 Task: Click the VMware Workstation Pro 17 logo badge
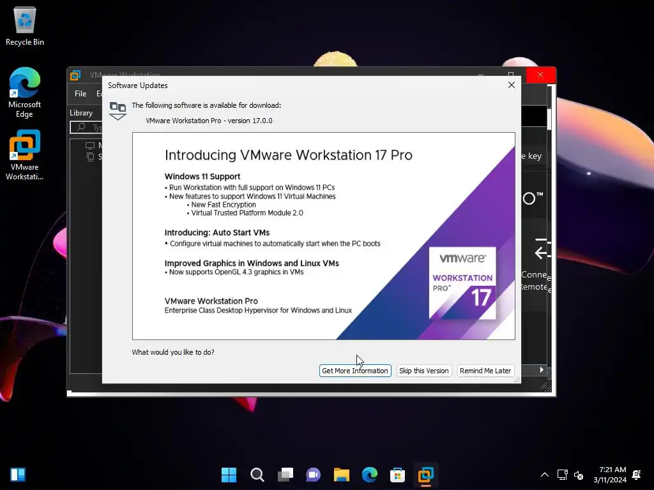462,283
